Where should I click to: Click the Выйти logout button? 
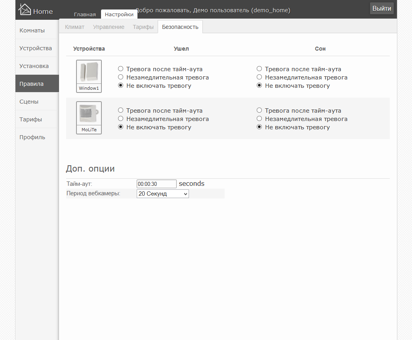point(381,8)
